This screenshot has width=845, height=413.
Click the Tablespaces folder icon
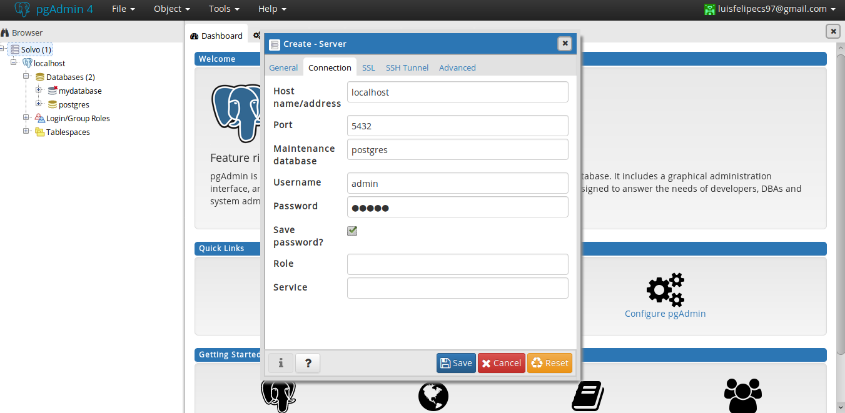[x=40, y=132]
